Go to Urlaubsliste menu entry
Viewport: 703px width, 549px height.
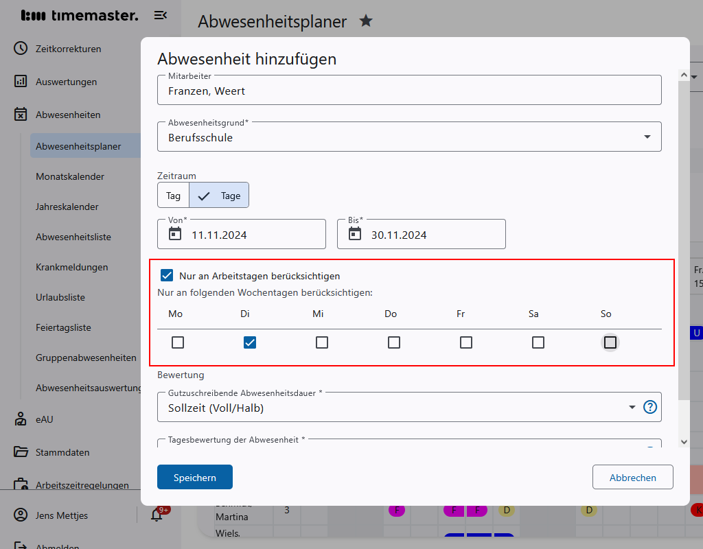tap(60, 297)
